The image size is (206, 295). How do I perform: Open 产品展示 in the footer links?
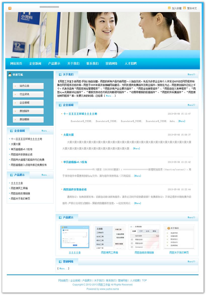pyautogui.click(x=87, y=281)
